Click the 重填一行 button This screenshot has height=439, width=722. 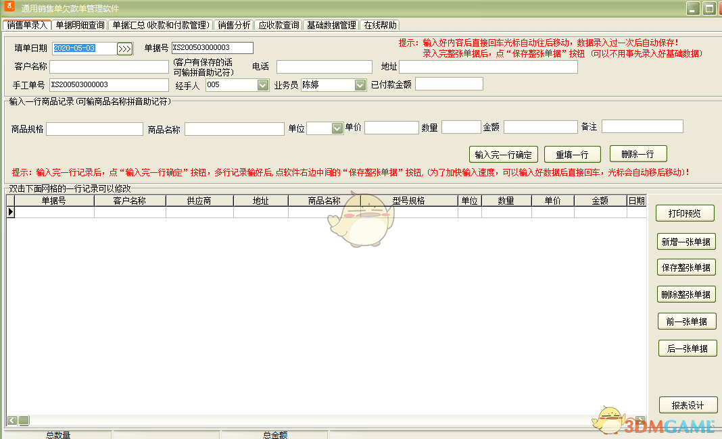(572, 154)
